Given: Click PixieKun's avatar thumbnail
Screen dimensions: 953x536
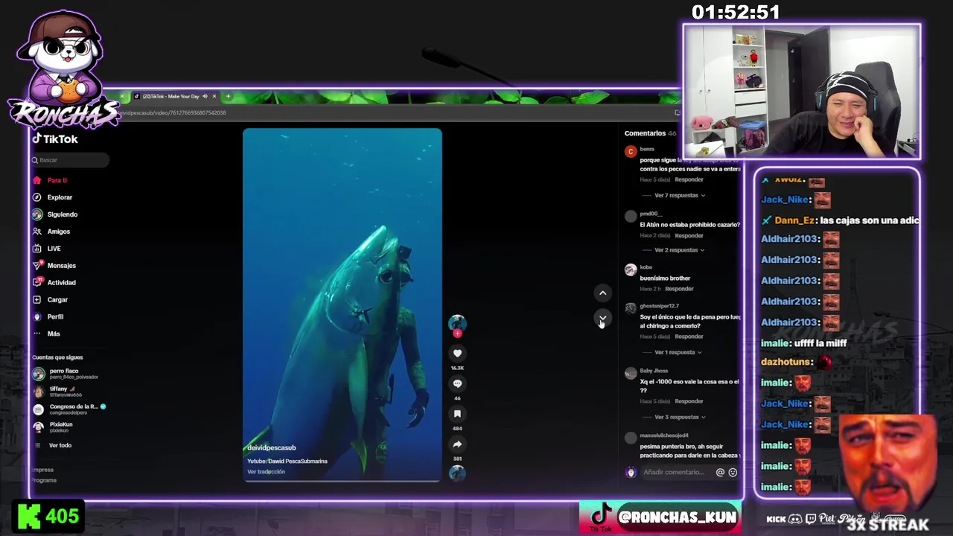Looking at the screenshot, I should 39,427.
